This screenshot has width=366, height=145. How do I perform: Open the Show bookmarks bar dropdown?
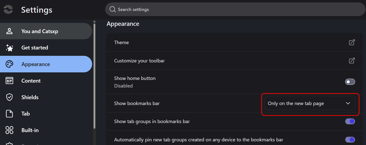[309, 103]
